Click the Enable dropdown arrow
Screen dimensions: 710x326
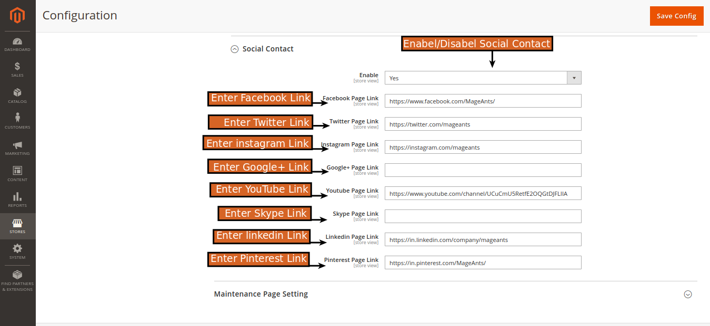(574, 78)
